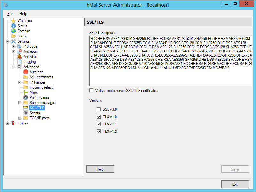Click the Protocols icon
This screenshot has height=192, width=256.
click(x=20, y=46)
